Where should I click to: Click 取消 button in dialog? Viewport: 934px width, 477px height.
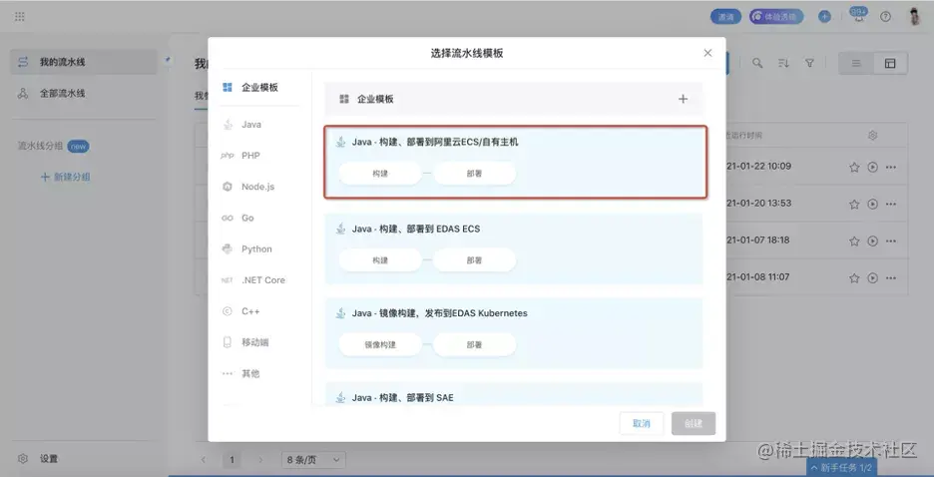642,423
